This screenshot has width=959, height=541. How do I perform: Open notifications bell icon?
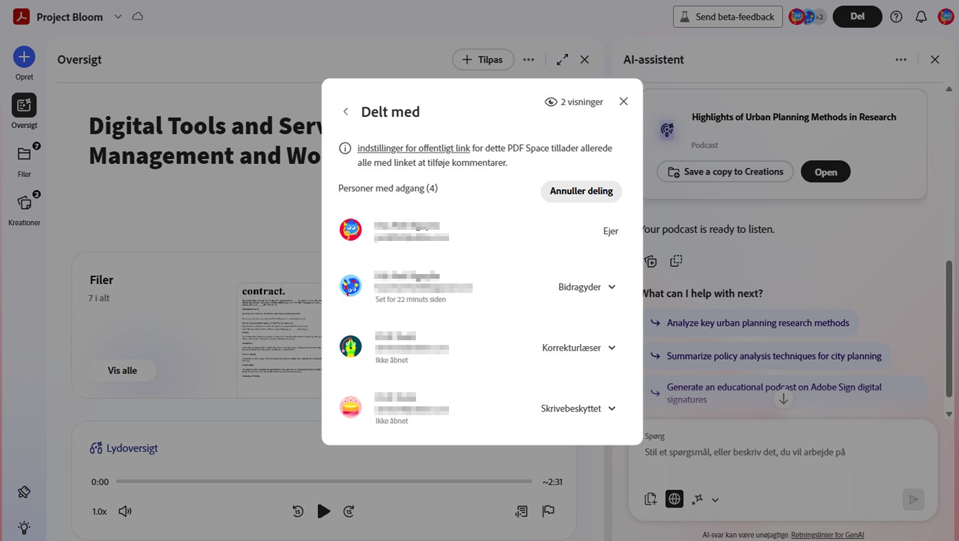click(921, 17)
